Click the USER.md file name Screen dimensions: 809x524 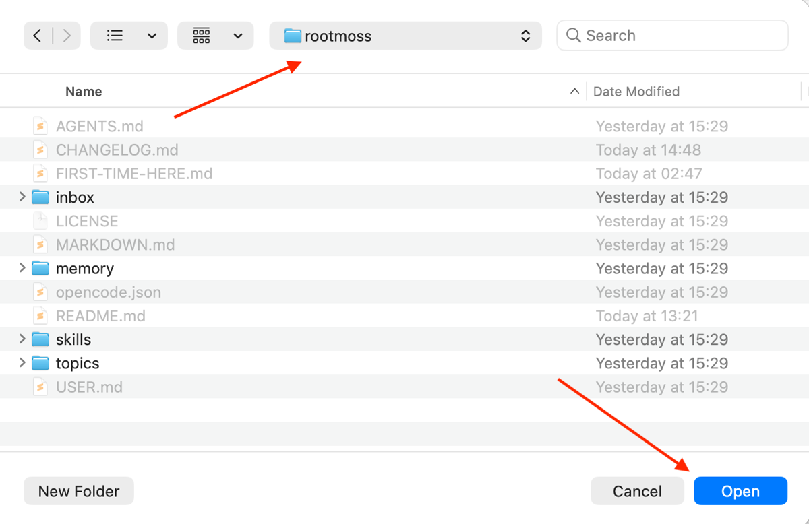click(89, 387)
